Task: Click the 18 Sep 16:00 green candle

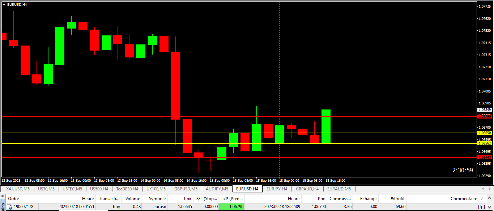Action: pyautogui.click(x=326, y=126)
